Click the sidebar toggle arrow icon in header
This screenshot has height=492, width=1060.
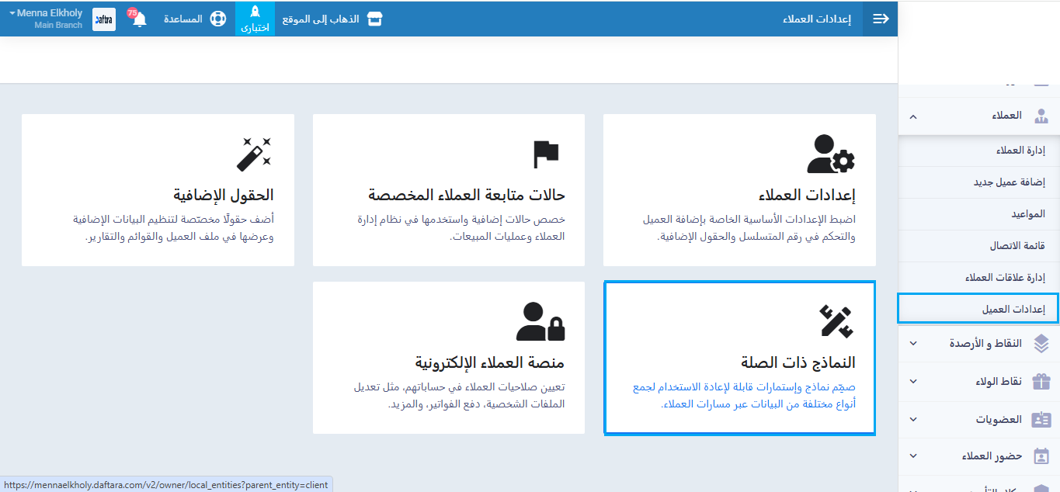click(x=881, y=19)
